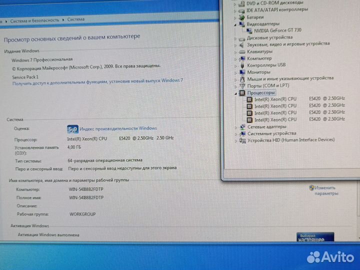This screenshot has height=270, width=360.
Task: Expand the Контроллеры USB node
Action: click(x=235, y=66)
